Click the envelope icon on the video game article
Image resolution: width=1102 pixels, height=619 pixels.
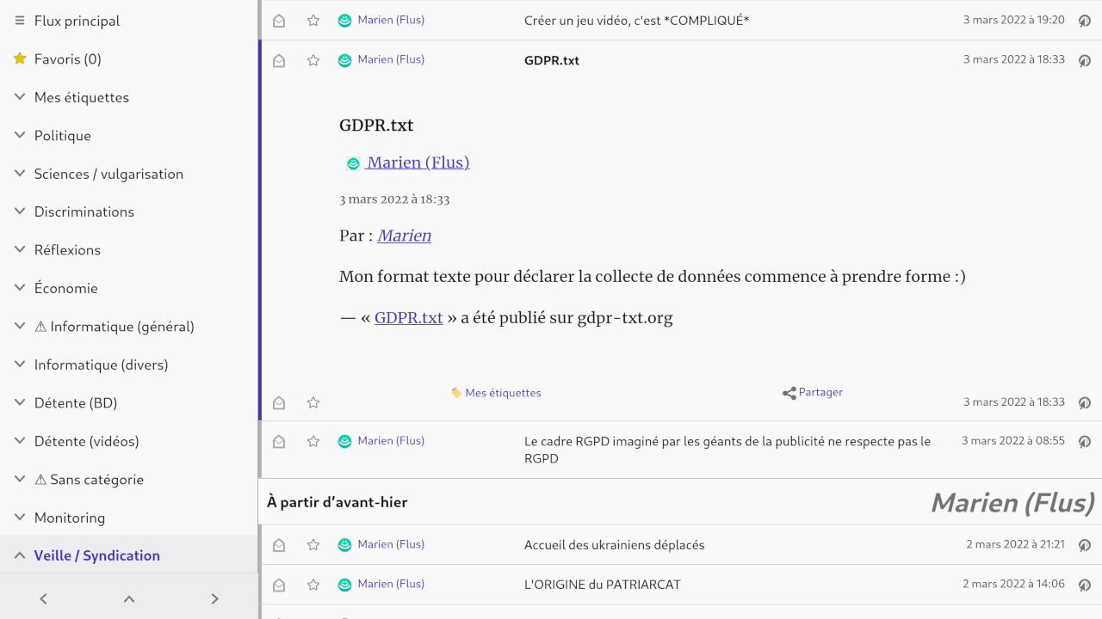point(278,21)
